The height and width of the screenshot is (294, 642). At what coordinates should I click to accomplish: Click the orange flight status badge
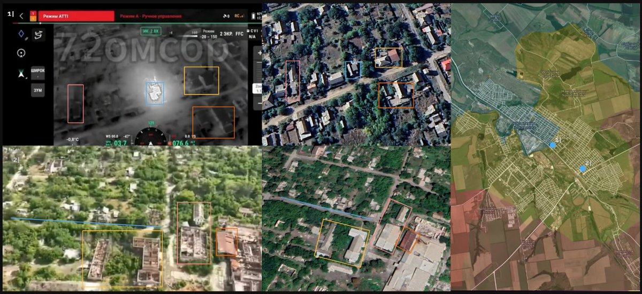33,17
